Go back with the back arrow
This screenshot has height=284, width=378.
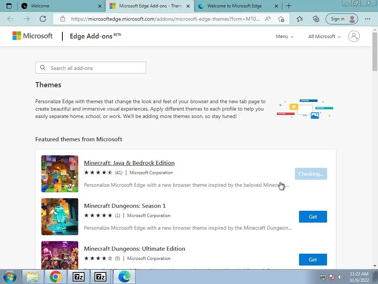pos(10,19)
